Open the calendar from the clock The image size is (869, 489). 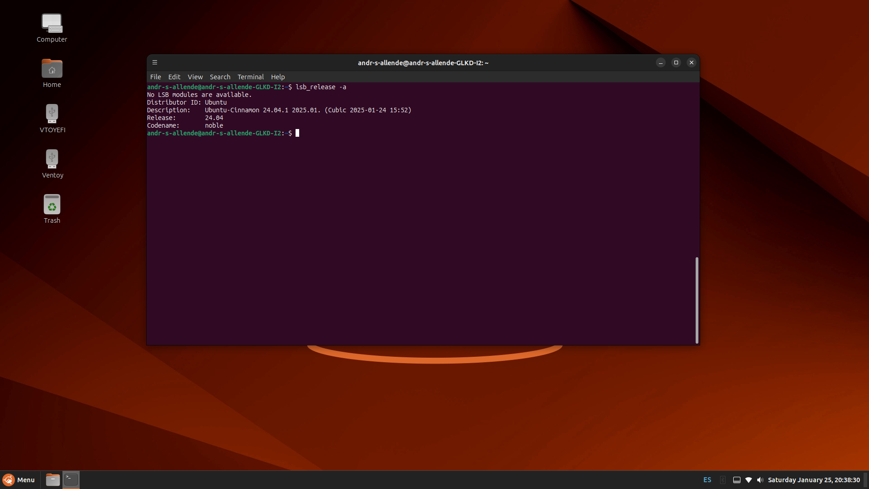coord(813,480)
